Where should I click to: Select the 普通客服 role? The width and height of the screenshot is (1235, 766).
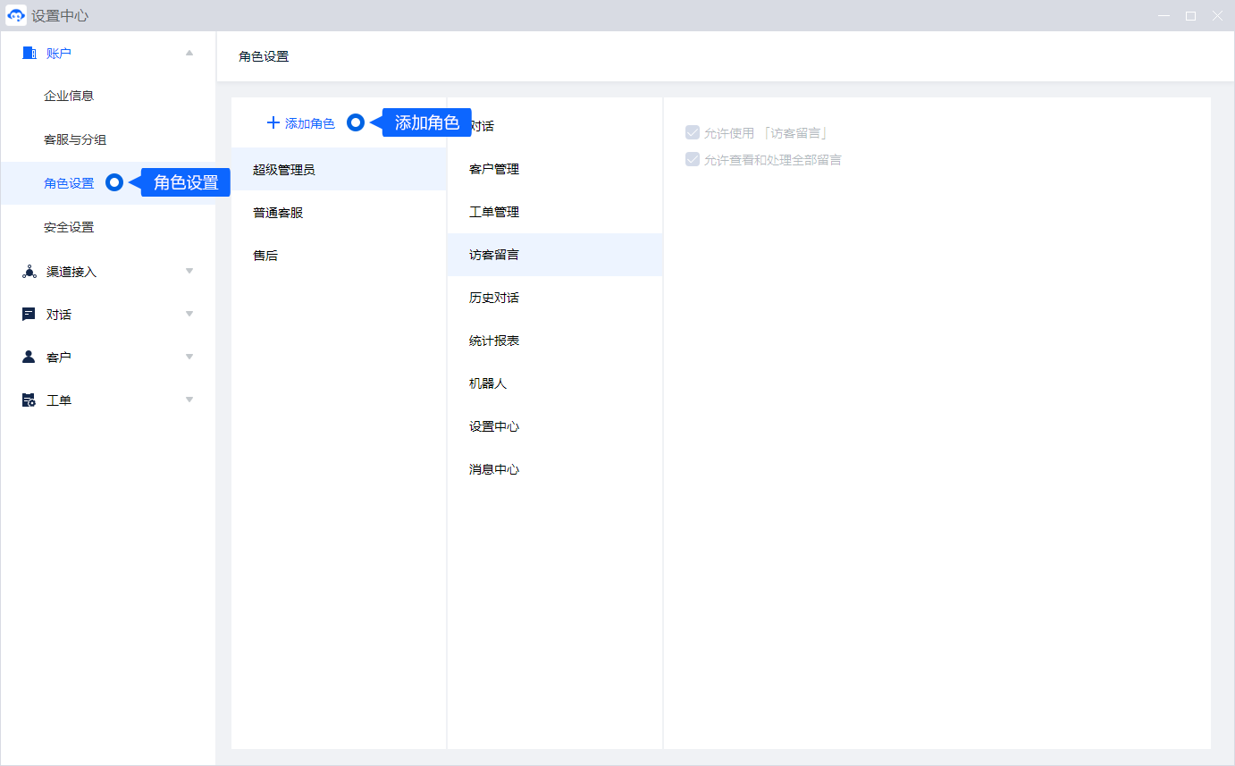pyautogui.click(x=278, y=213)
